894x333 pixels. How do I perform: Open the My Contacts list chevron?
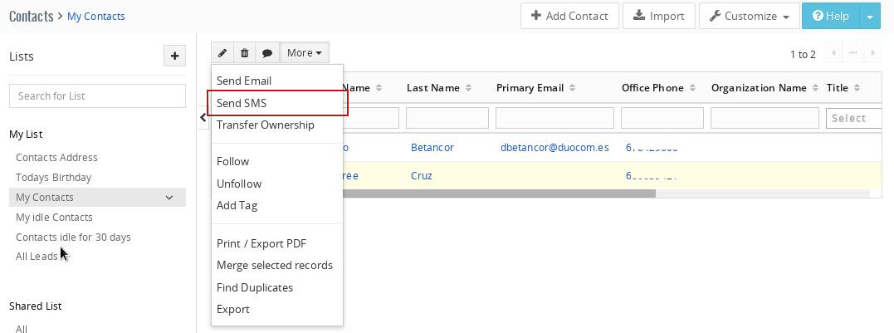[169, 198]
